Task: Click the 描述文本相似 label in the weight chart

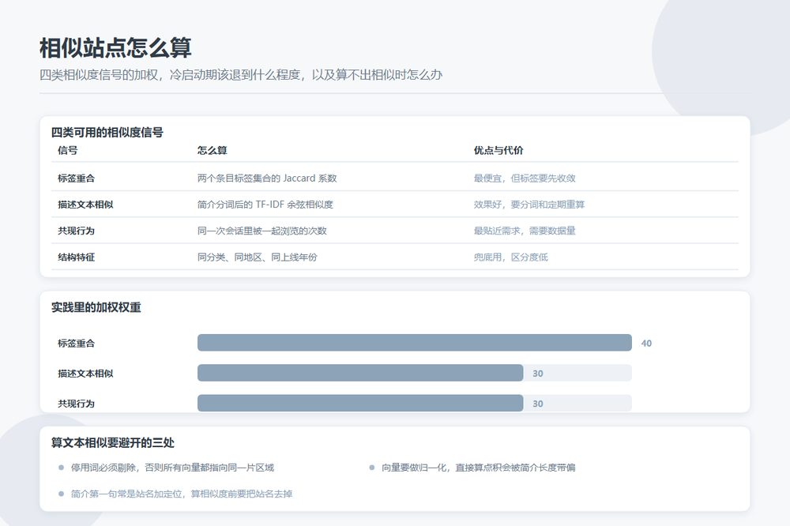Action: (85, 374)
